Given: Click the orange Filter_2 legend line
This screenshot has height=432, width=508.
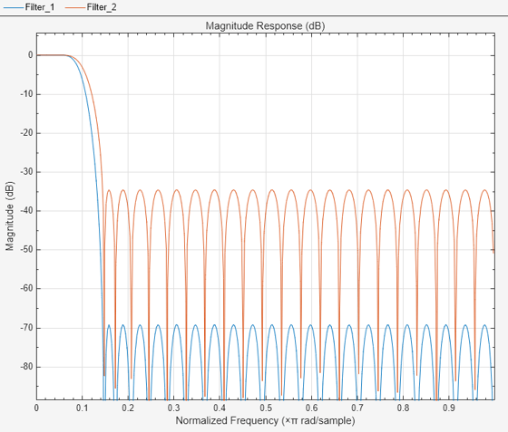Looking at the screenshot, I should [x=75, y=7].
